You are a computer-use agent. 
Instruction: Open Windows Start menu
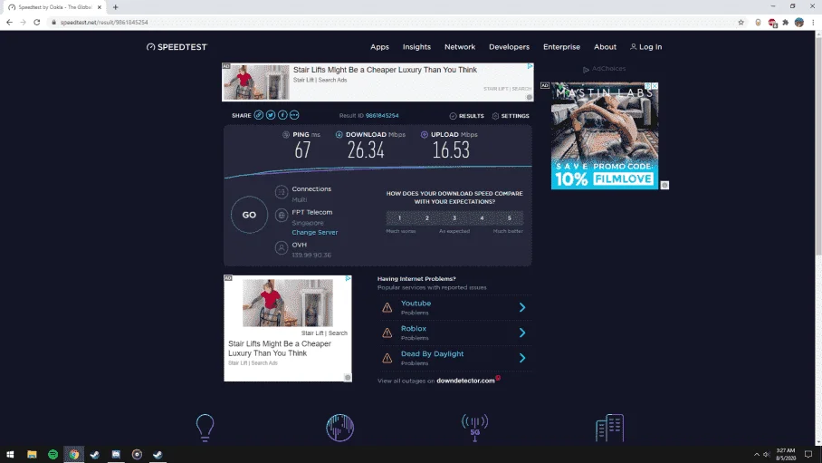pos(10,455)
